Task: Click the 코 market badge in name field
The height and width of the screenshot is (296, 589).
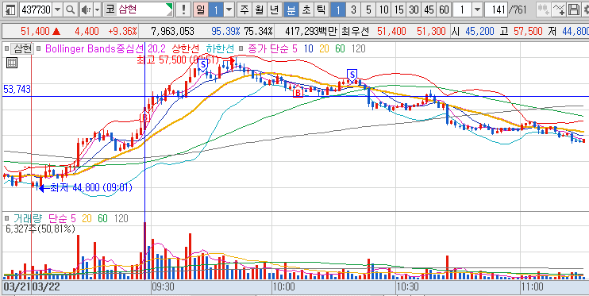Action: click(110, 10)
